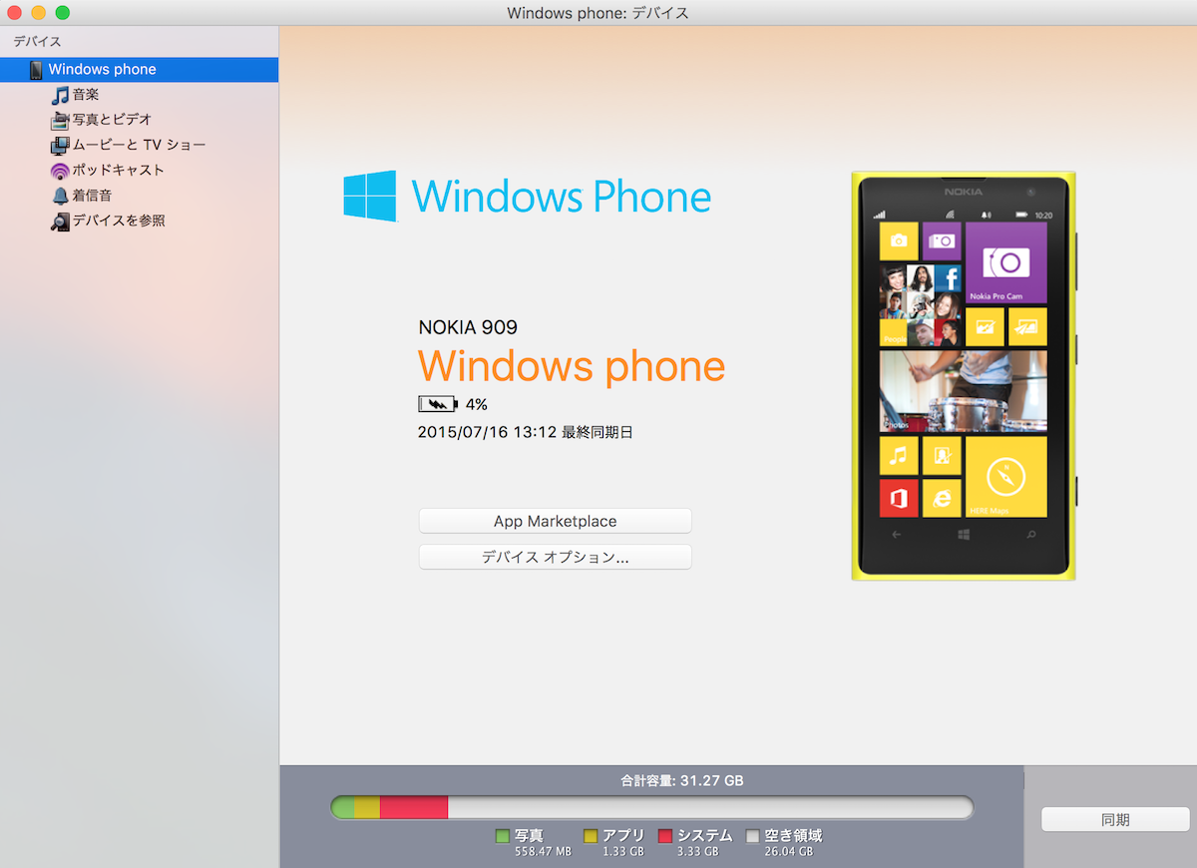
Task: Click the 2015/07/16 13:12 last sync date
Action: tap(526, 432)
